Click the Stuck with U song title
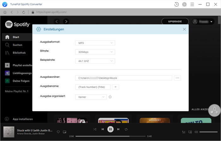This screenshot has width=221, height=141. 35,131
